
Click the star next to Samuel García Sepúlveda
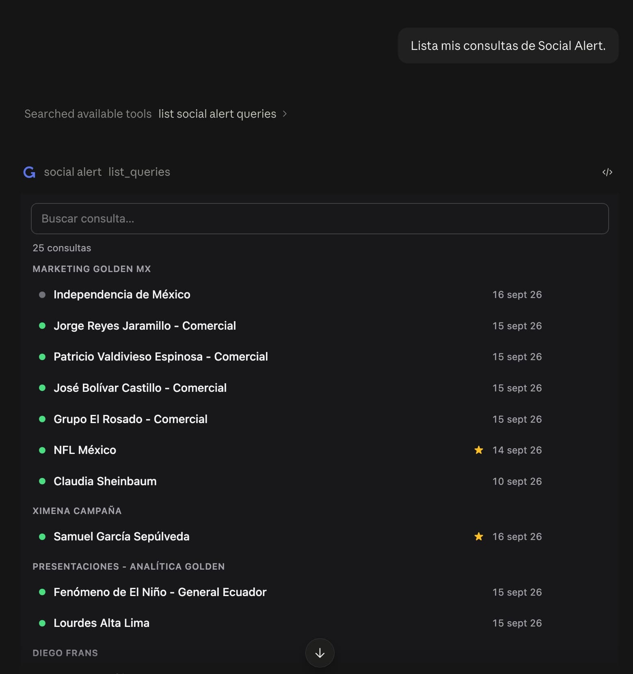(x=479, y=536)
